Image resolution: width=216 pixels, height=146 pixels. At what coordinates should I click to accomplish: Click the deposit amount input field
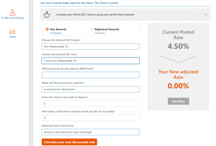(90, 104)
